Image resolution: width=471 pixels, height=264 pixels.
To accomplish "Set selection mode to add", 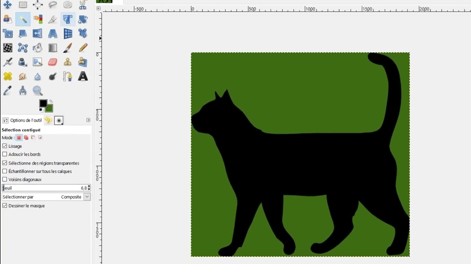I will click(x=26, y=137).
